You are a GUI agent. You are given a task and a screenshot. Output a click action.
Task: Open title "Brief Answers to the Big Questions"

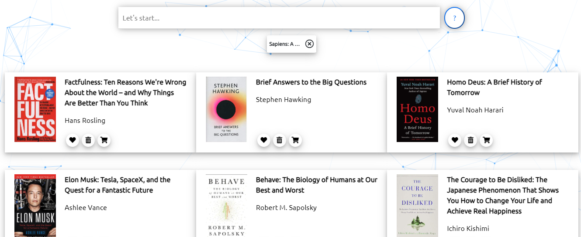pyautogui.click(x=311, y=82)
